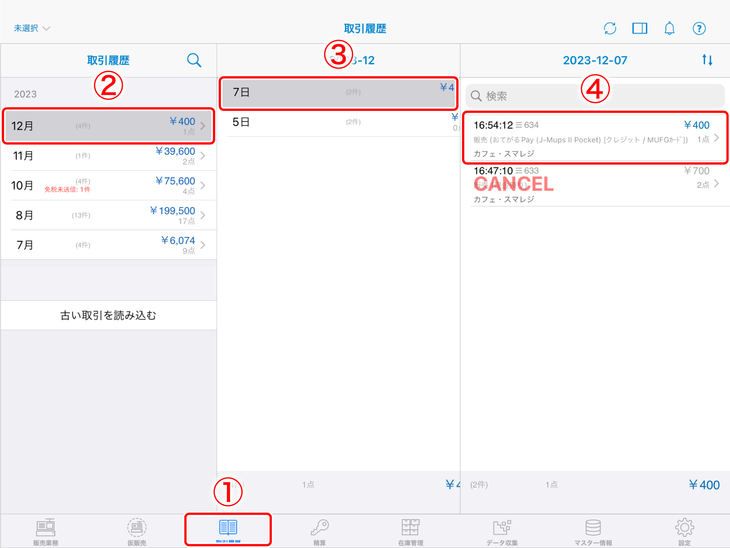This screenshot has width=730, height=548.
Task: Open the 精算 key icon tab
Action: 320,532
